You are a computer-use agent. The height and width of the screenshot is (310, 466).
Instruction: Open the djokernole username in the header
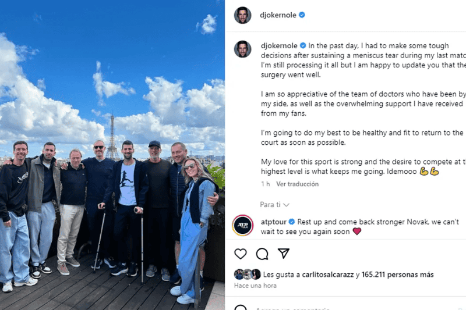coord(278,15)
